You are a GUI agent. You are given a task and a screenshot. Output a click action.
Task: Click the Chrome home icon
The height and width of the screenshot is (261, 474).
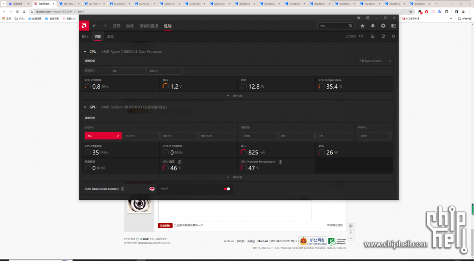tap(24, 12)
